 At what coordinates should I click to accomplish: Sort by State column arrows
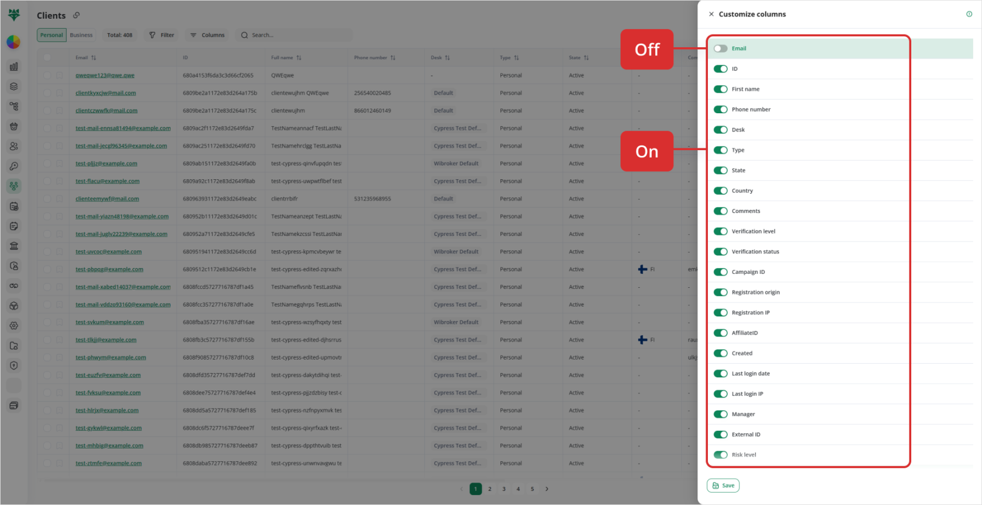(586, 58)
